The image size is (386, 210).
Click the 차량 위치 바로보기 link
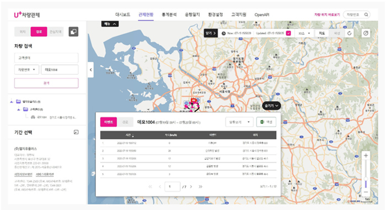click(327, 14)
